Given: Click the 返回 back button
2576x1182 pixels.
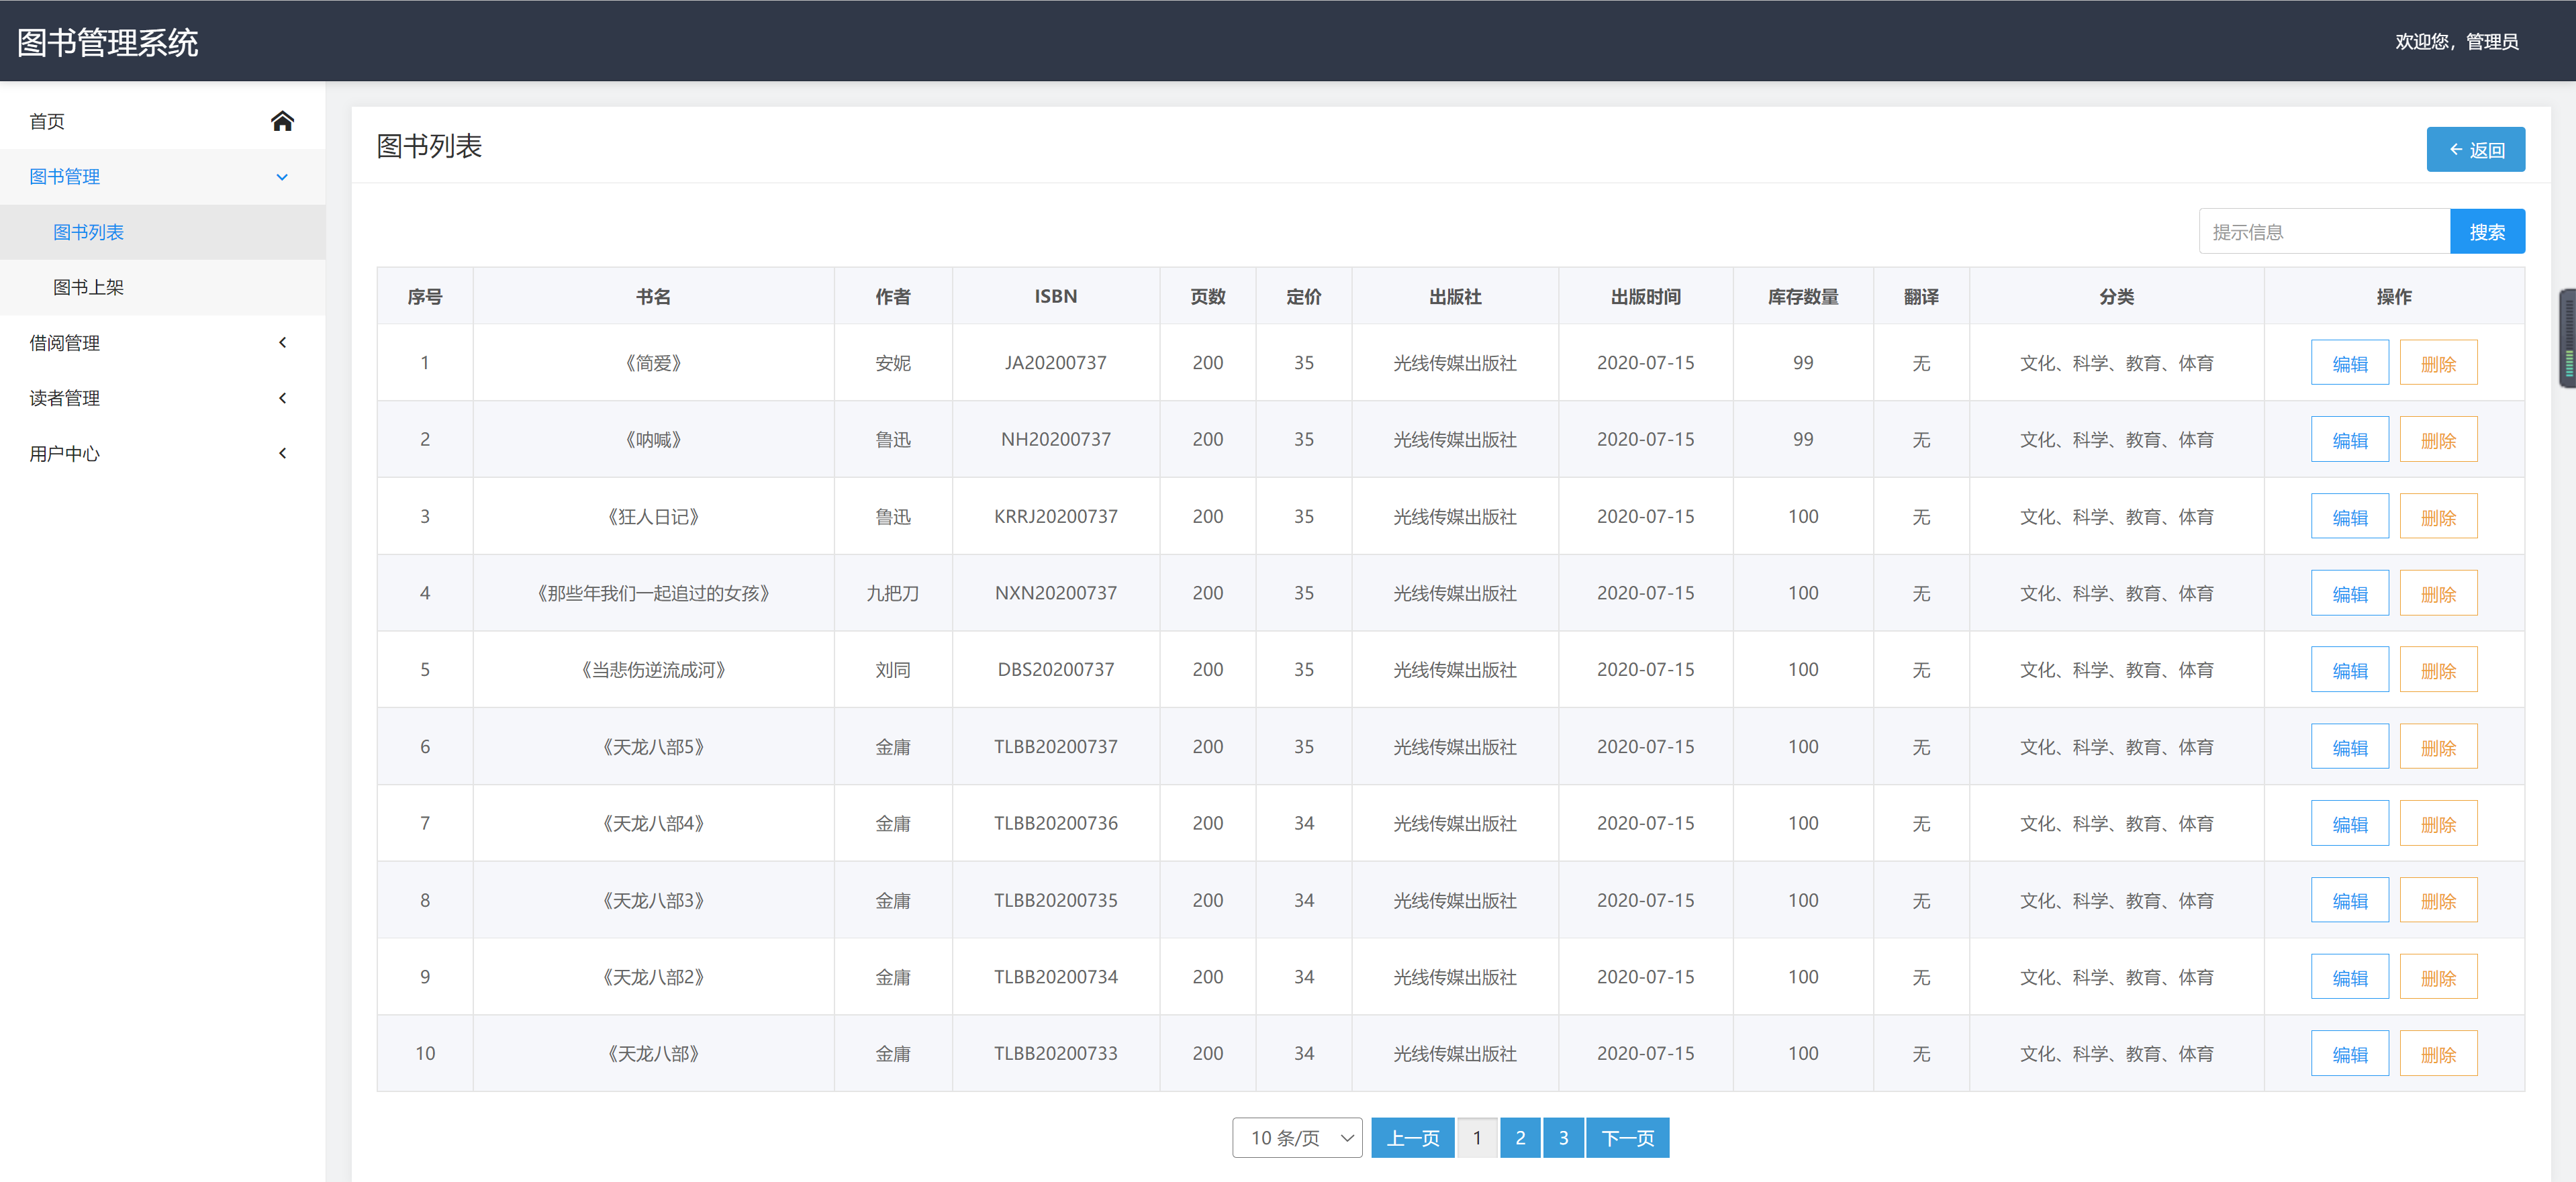Looking at the screenshot, I should coord(2475,150).
